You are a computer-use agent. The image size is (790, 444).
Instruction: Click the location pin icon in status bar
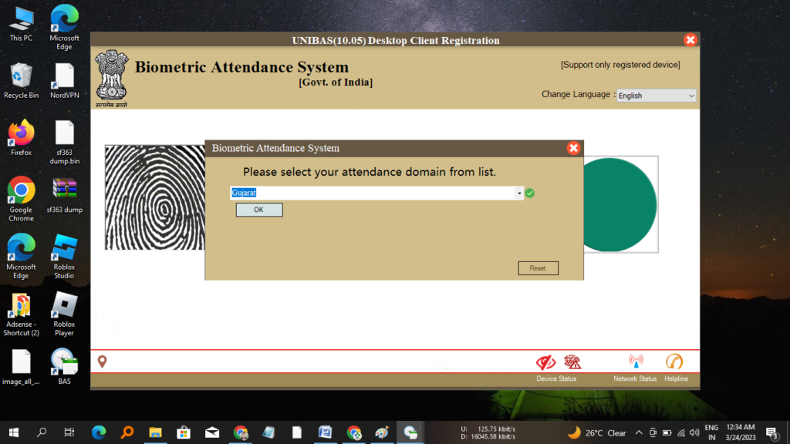coord(102,362)
